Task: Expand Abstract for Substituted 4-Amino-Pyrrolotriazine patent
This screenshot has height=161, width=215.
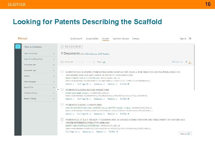Action: [x=70, y=84]
